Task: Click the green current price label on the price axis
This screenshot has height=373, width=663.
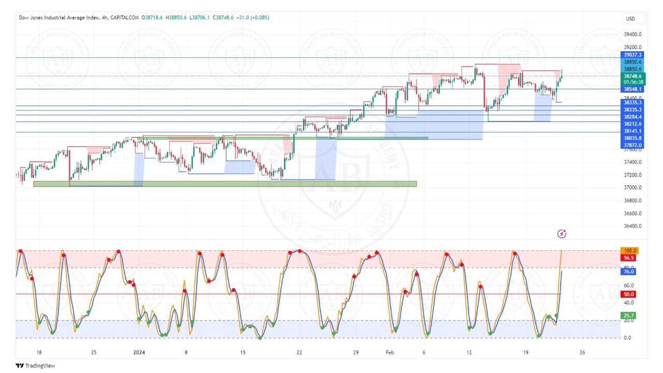Action: [x=632, y=76]
